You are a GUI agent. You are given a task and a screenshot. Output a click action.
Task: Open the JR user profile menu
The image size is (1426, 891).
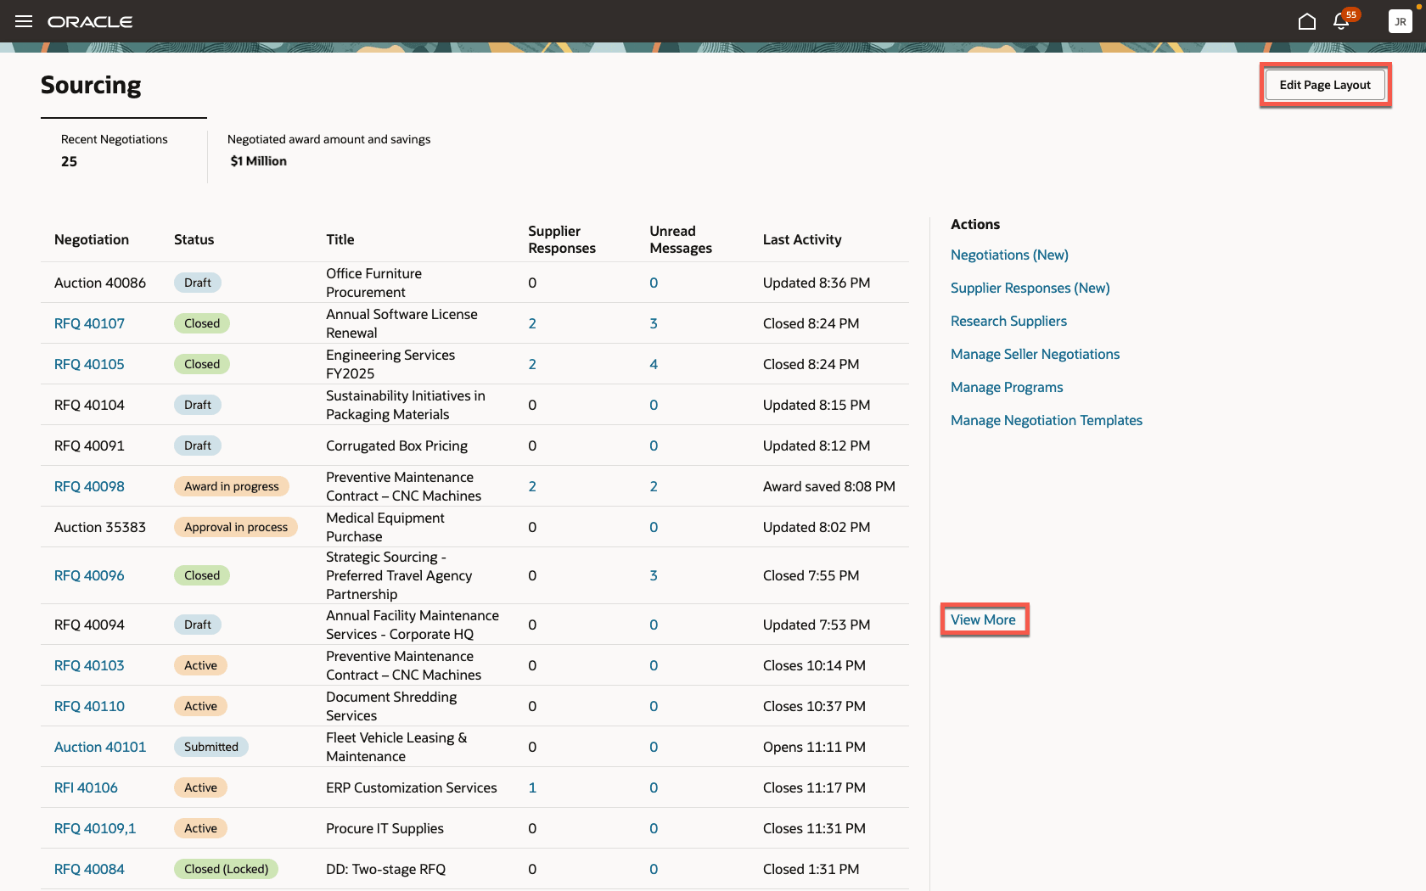click(x=1400, y=21)
